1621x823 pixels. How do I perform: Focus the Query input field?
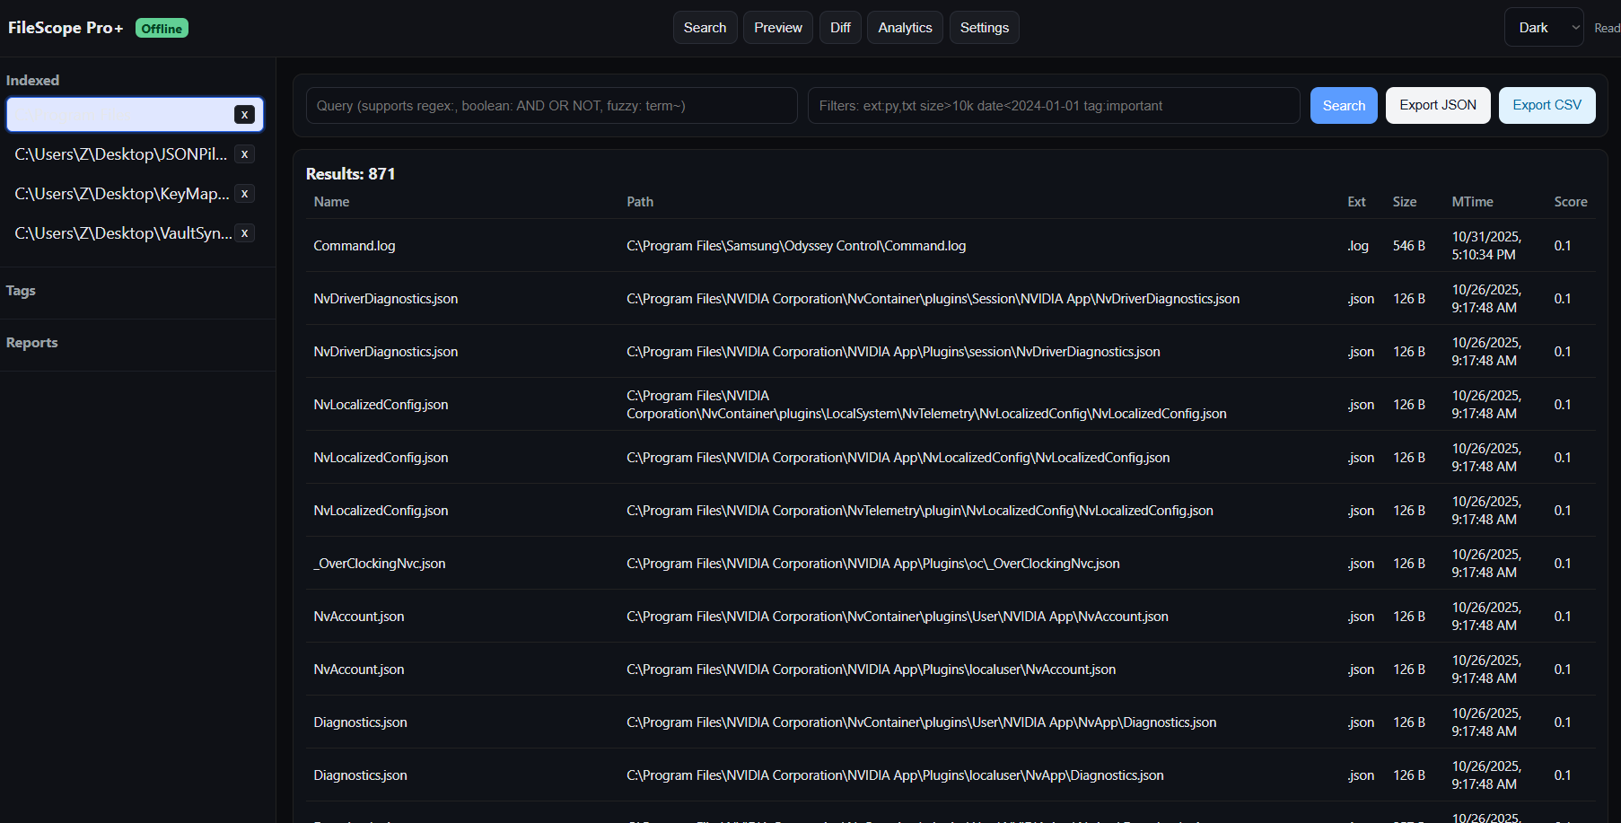point(552,106)
